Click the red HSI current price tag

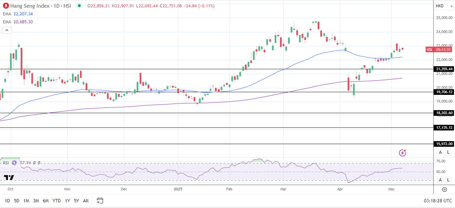429,50
